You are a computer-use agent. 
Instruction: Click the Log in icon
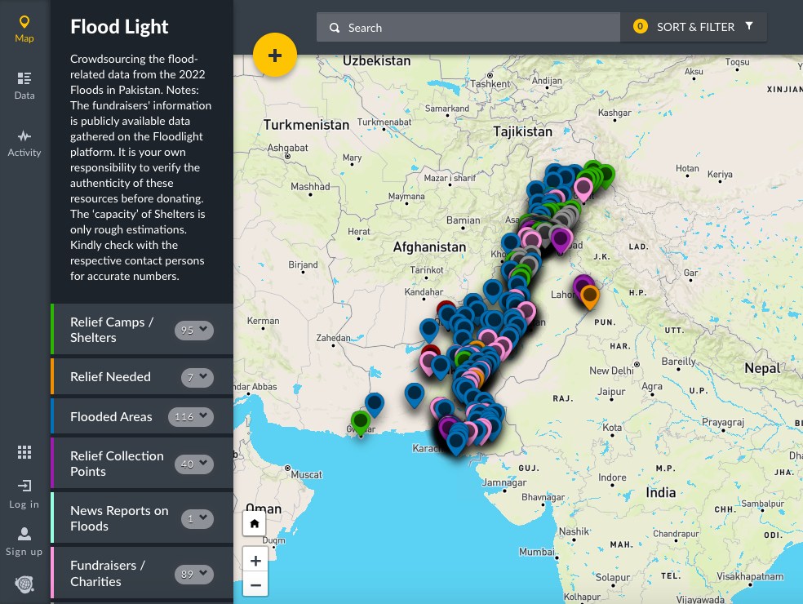point(24,486)
